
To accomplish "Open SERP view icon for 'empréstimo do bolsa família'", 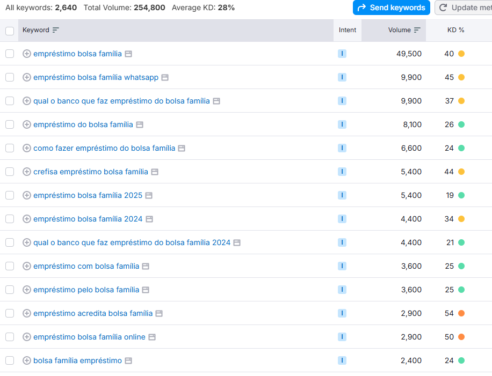I will tap(140, 124).
